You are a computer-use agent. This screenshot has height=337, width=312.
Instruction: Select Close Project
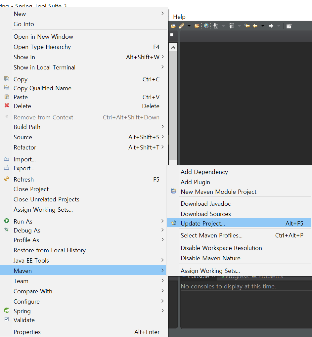click(x=84, y=189)
